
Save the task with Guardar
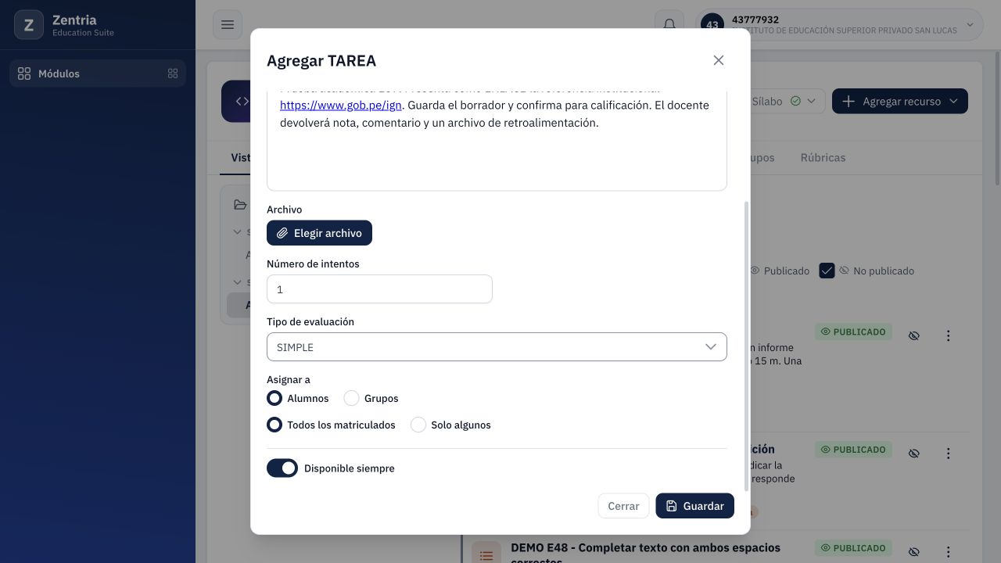pyautogui.click(x=694, y=506)
